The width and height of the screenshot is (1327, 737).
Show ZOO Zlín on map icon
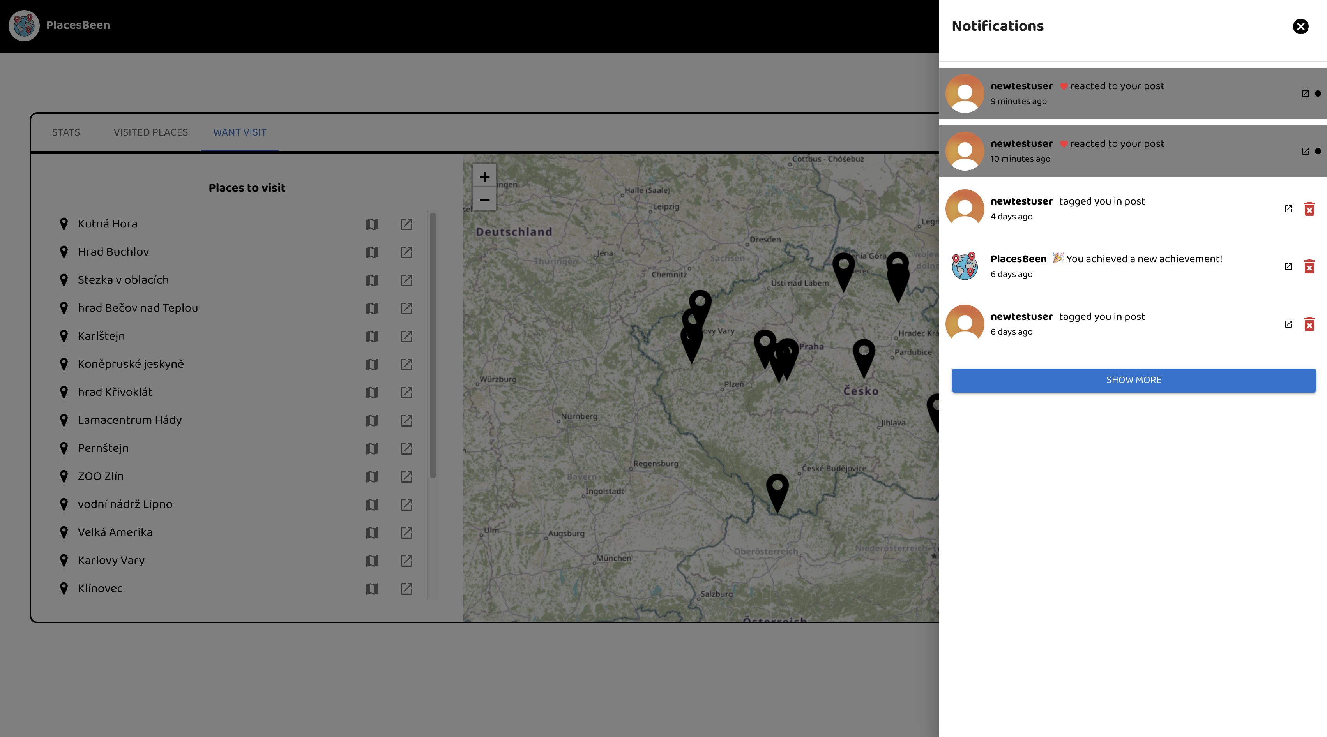(x=372, y=476)
